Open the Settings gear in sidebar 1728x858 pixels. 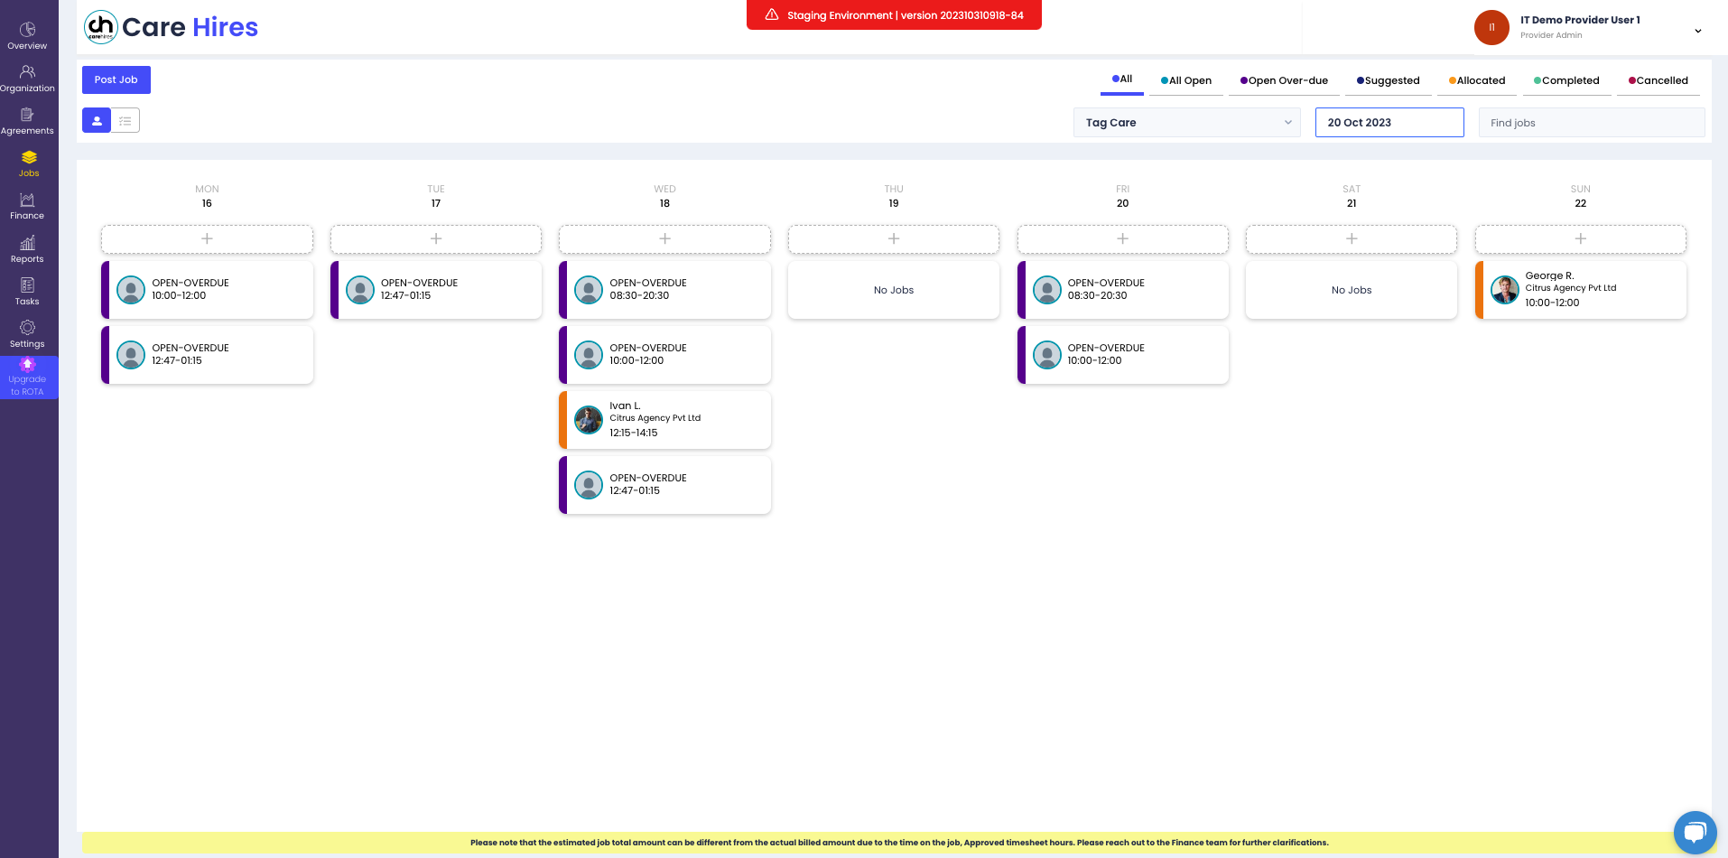[x=28, y=328]
